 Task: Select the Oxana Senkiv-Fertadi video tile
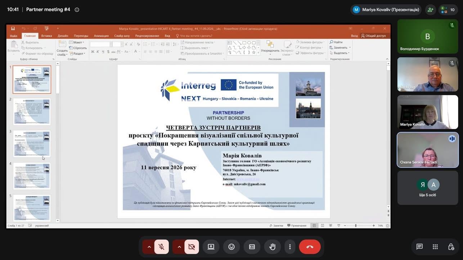(428, 150)
